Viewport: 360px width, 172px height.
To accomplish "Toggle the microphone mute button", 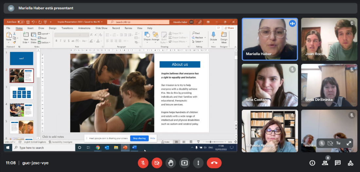I will point(143,163).
